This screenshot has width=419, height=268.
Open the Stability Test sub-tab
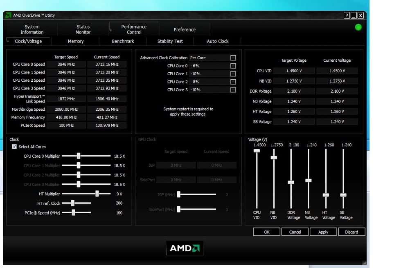(x=170, y=41)
